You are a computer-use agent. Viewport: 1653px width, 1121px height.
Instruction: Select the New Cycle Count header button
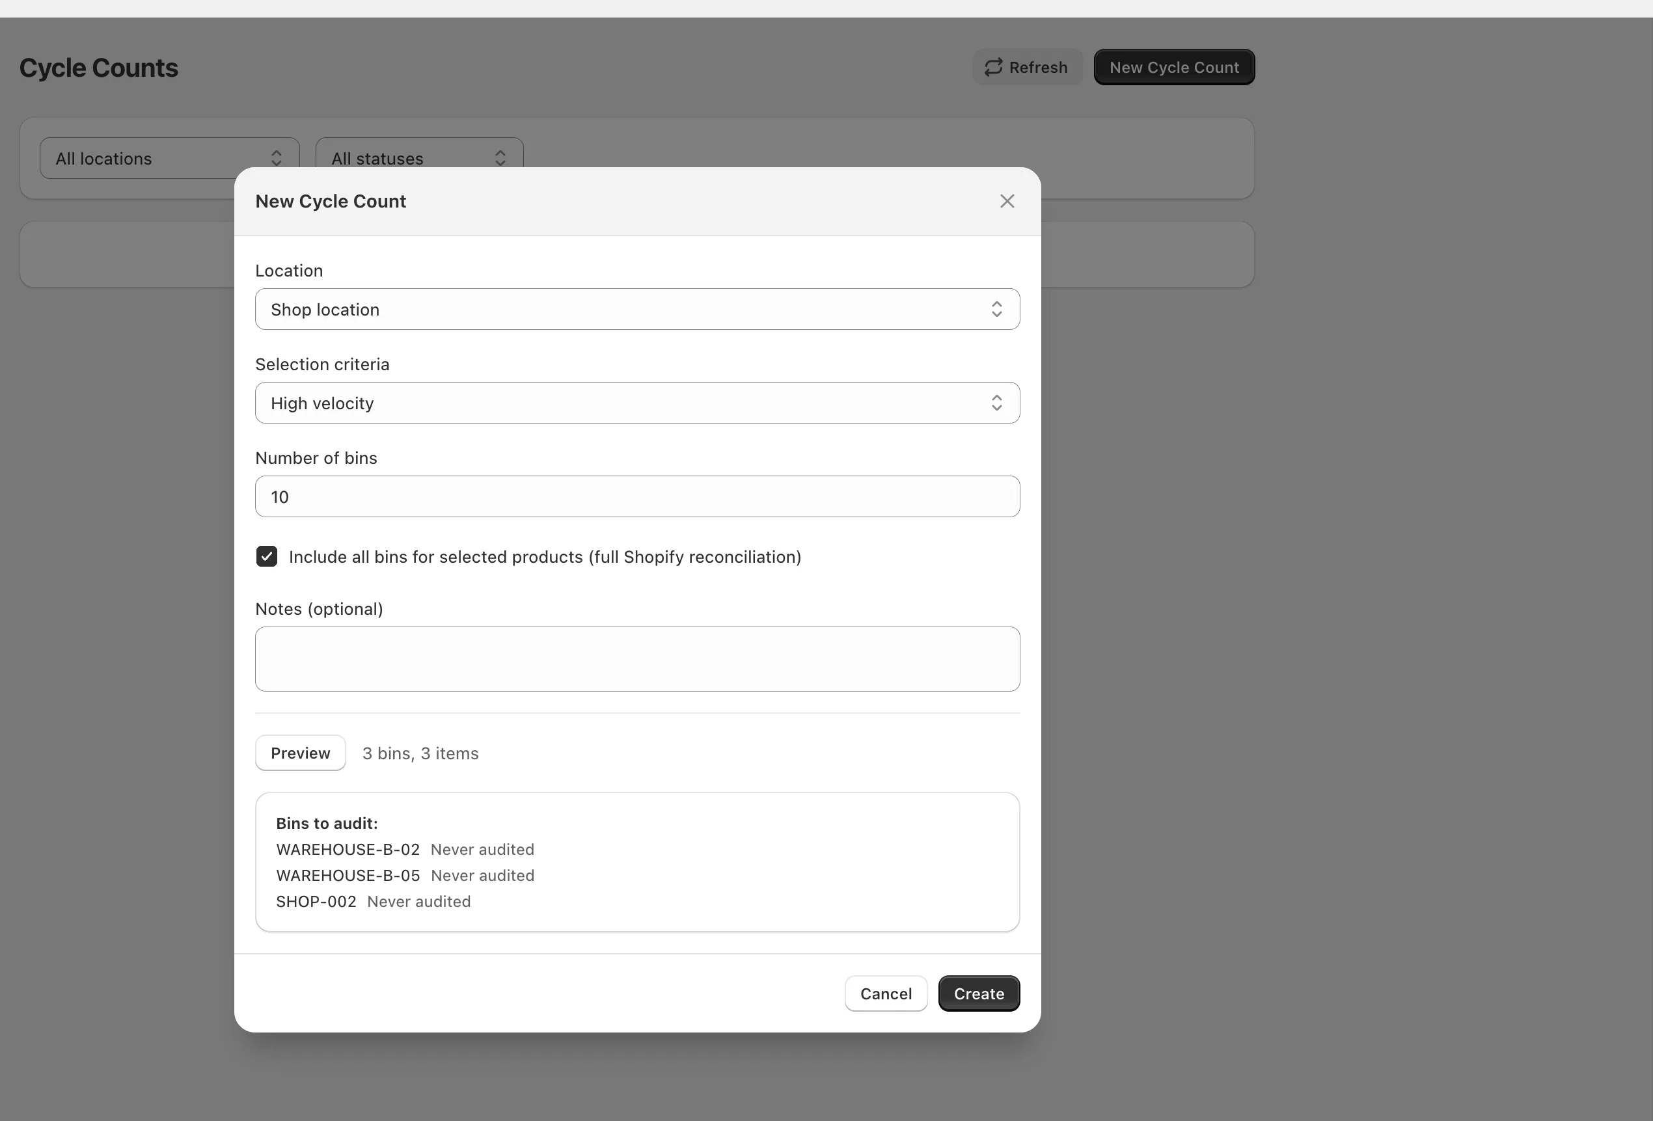coord(1173,66)
